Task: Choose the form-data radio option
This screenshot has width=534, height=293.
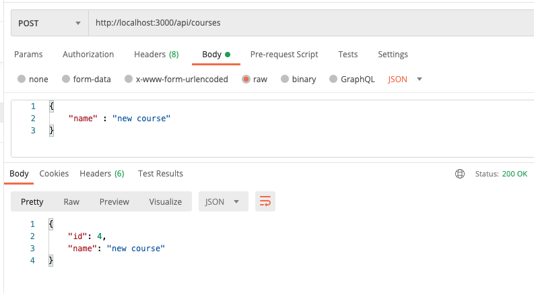Action: pos(66,79)
